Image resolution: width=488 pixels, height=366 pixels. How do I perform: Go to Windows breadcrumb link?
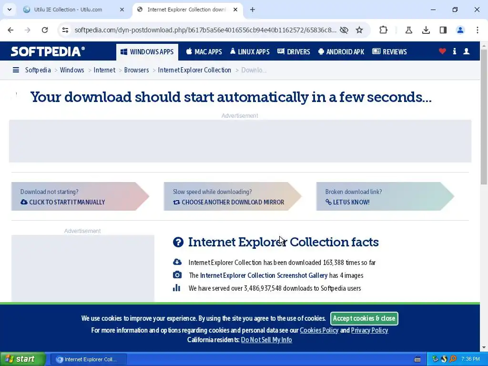72,70
